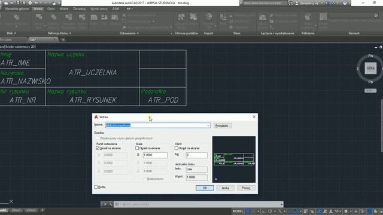Open the block editor ribbon icon
The width and height of the screenshot is (383, 215).
(82, 17)
